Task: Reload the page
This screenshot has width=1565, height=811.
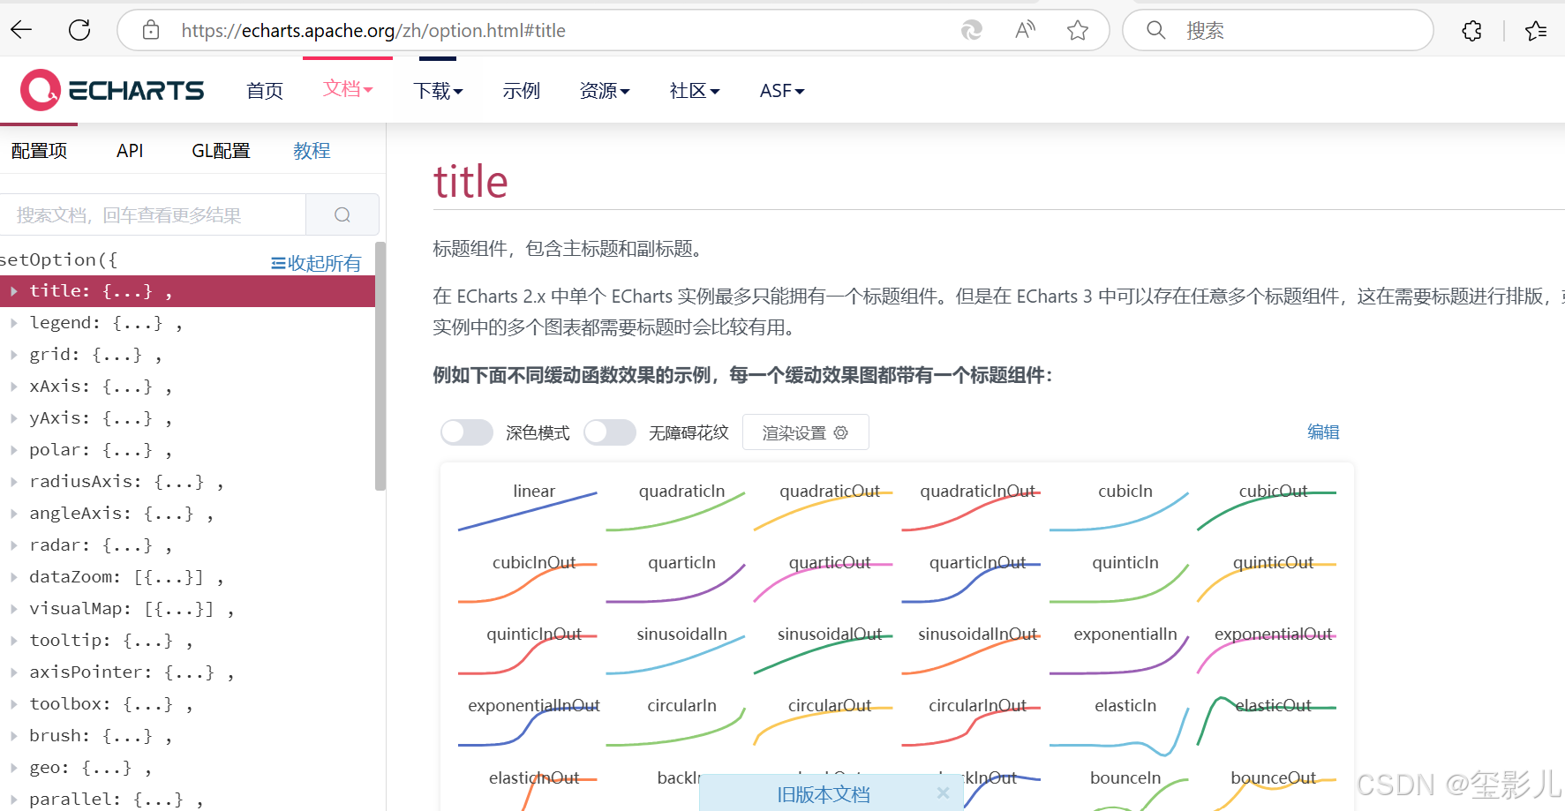Action: click(x=79, y=29)
